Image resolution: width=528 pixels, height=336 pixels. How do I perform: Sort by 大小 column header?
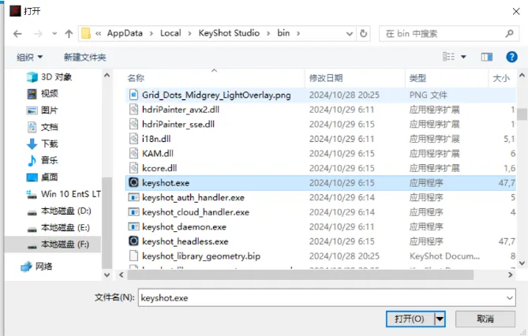pyautogui.click(x=501, y=78)
